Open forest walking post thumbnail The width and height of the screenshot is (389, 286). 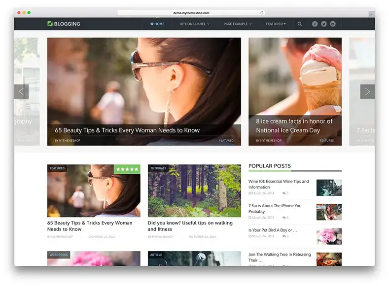(194, 191)
